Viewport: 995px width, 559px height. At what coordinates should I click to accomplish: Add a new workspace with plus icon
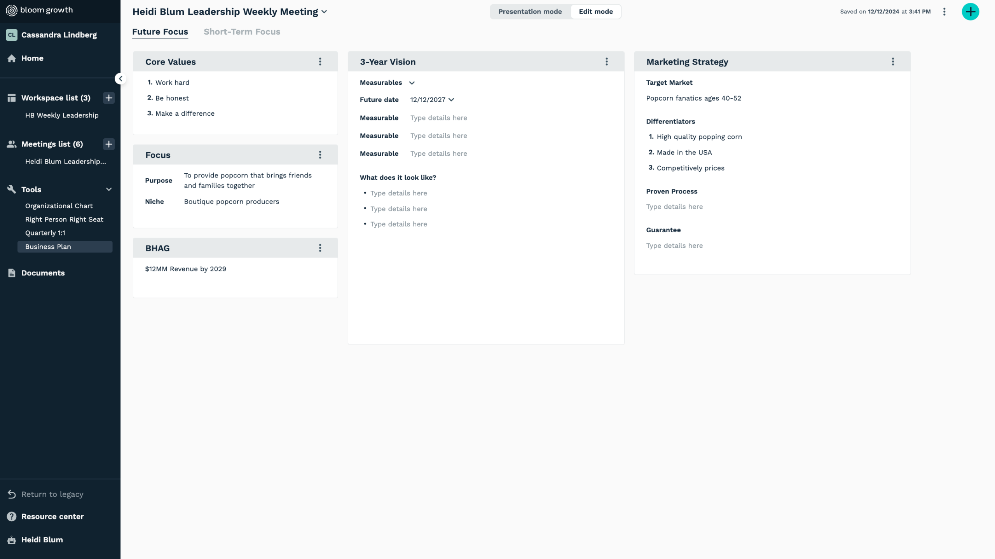[x=109, y=98]
